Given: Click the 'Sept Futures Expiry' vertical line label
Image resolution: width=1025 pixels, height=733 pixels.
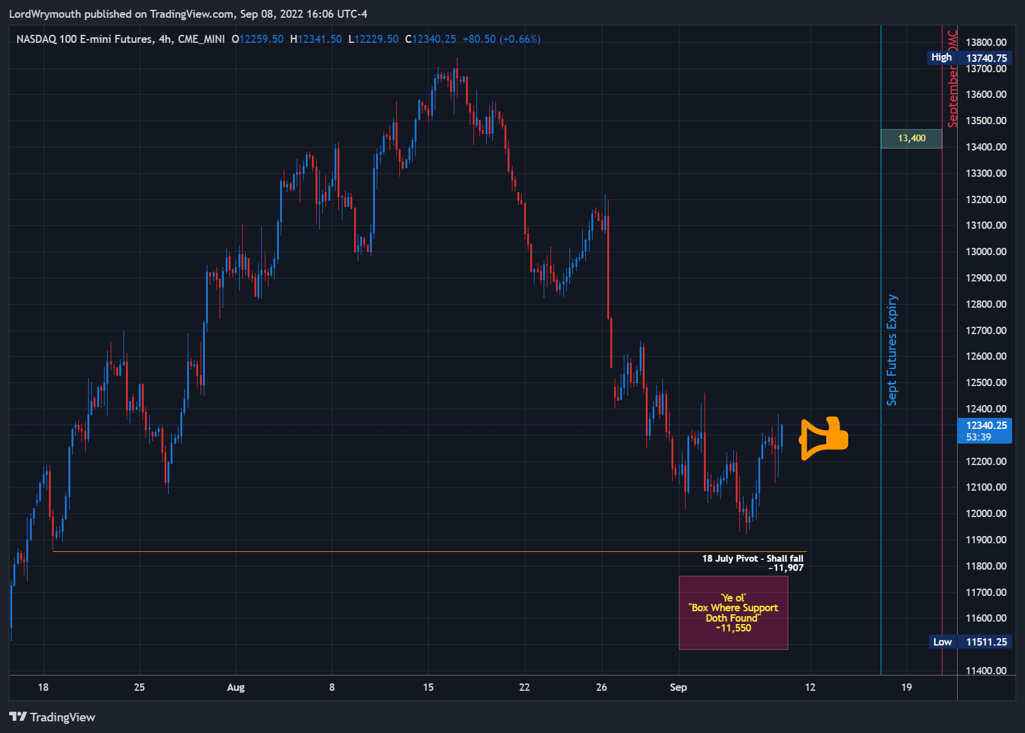Looking at the screenshot, I should click(x=892, y=350).
